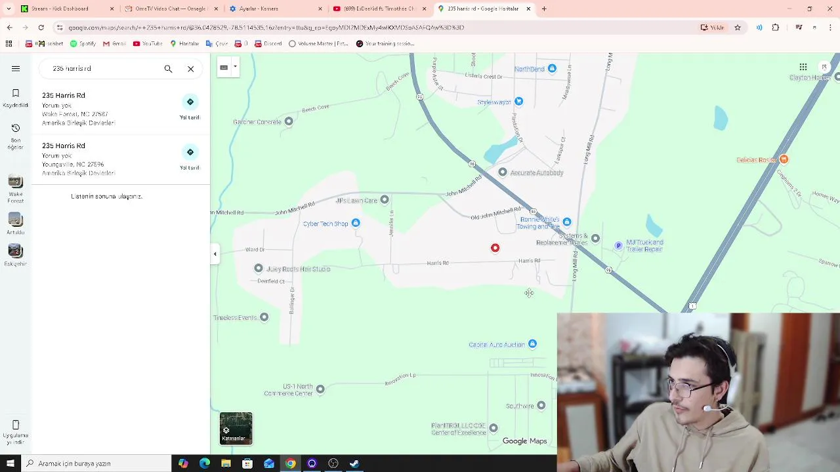840x472 pixels.
Task: Click the Delicias Rosita restaurant marker
Action: pyautogui.click(x=784, y=159)
